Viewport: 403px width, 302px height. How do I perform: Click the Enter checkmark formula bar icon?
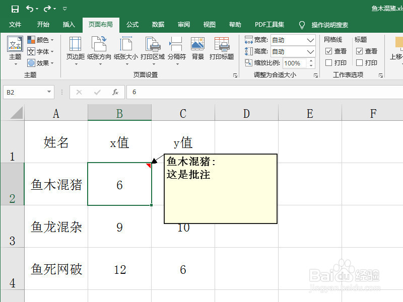pos(97,92)
